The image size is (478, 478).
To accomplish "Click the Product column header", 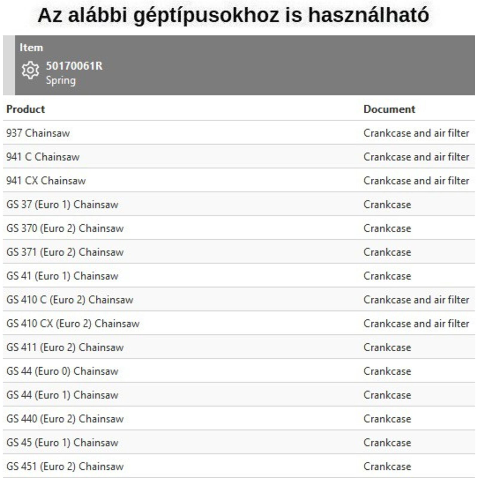I will coord(26,109).
